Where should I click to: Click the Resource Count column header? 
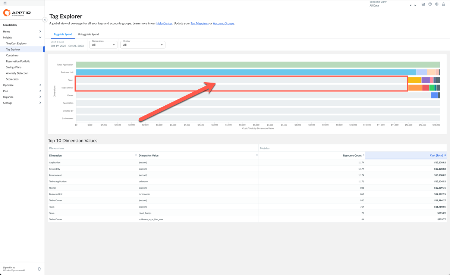(x=352, y=156)
